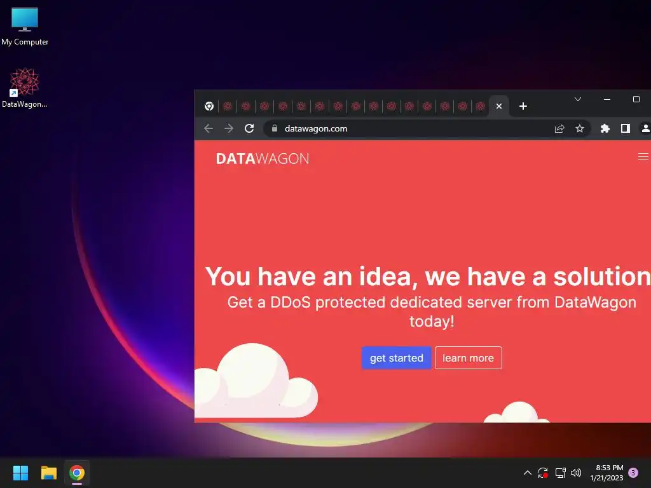View site info via the lock icon

[x=275, y=128]
